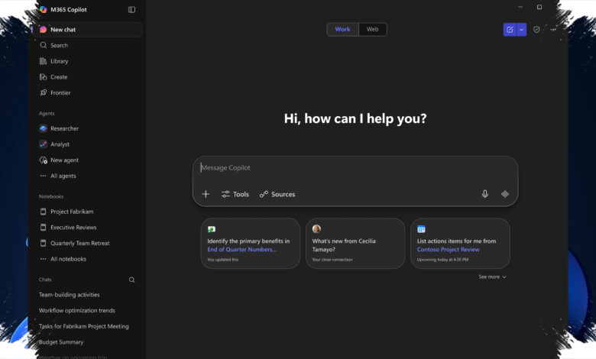Open Contoso Project Review link
This screenshot has height=359, width=596.
(448, 250)
